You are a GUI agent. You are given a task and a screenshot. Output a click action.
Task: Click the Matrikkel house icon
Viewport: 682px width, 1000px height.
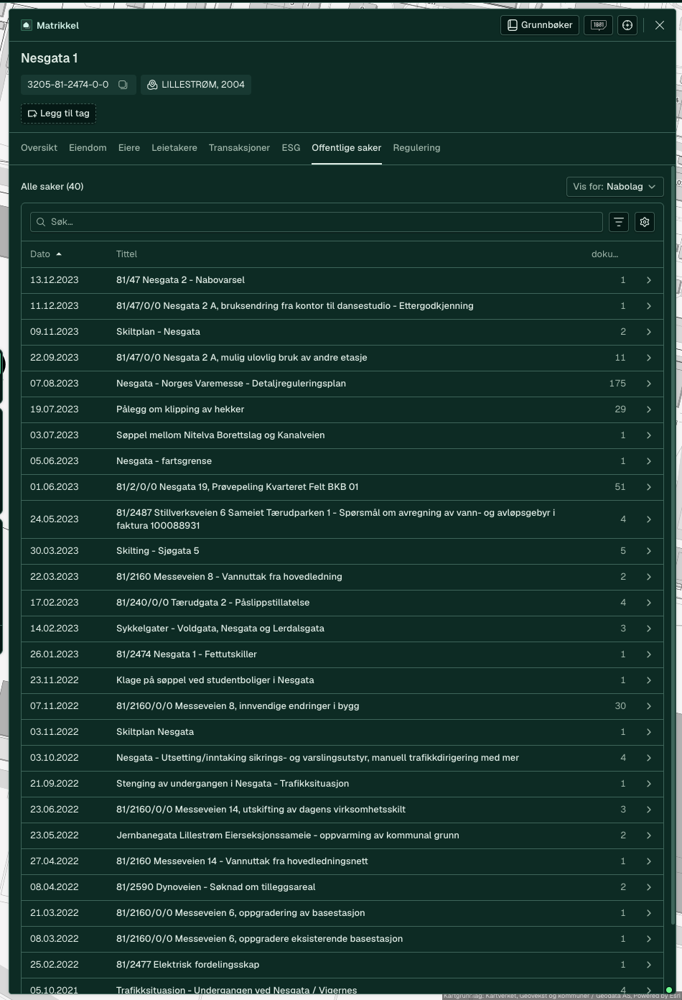(27, 25)
